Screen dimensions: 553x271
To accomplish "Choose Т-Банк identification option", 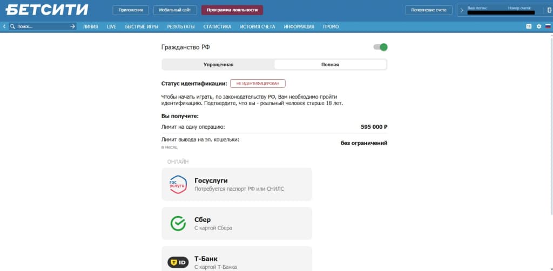I will [x=237, y=259].
